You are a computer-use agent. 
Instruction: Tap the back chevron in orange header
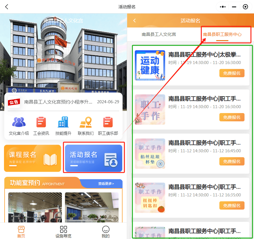click(134, 21)
